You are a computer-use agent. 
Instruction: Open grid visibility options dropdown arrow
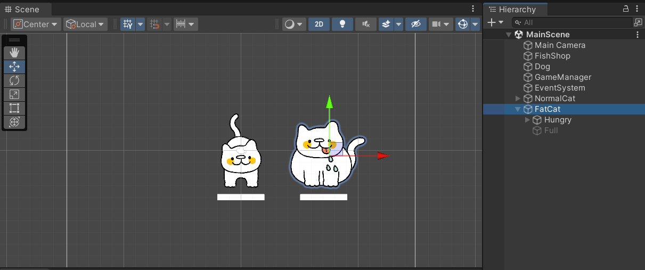pyautogui.click(x=141, y=24)
